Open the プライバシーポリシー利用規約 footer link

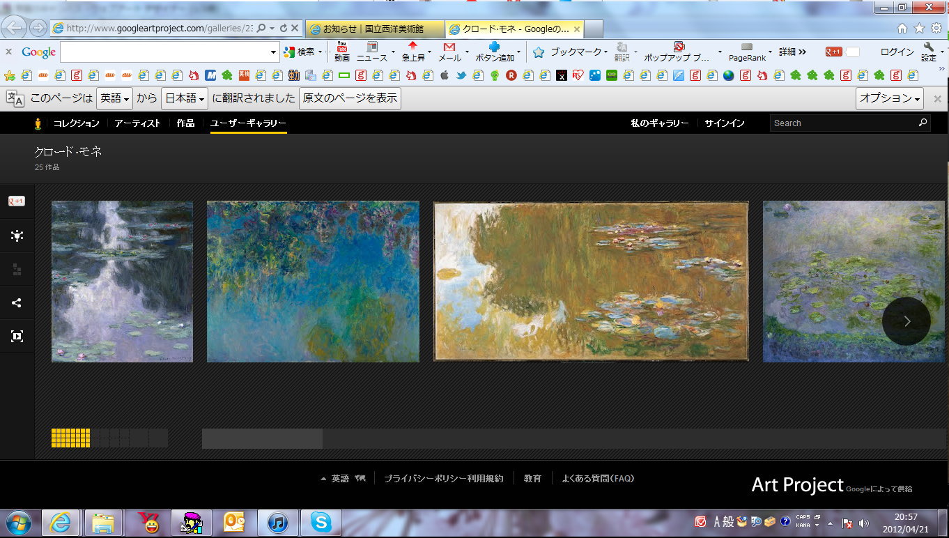[443, 479]
